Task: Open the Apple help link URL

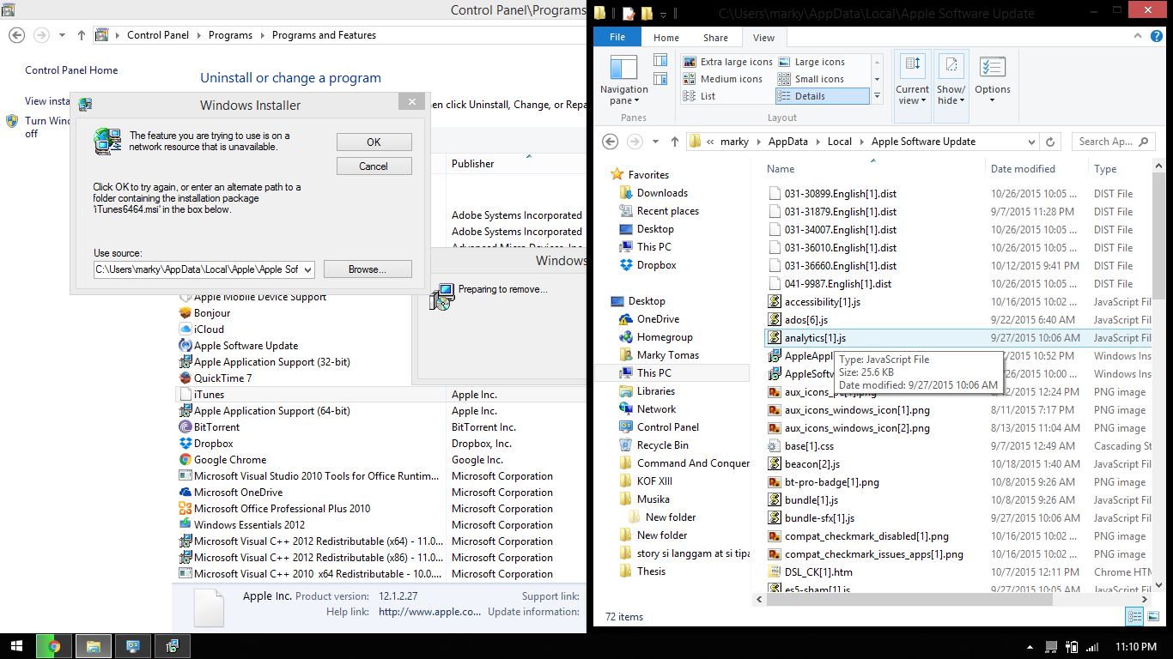Action: [430, 612]
